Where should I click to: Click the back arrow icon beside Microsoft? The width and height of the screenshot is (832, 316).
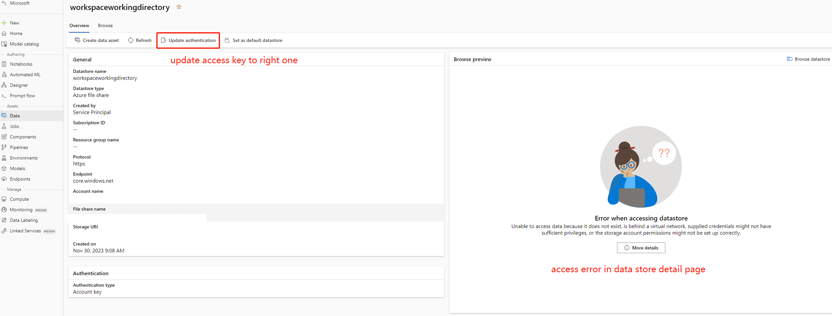[x=4, y=3]
